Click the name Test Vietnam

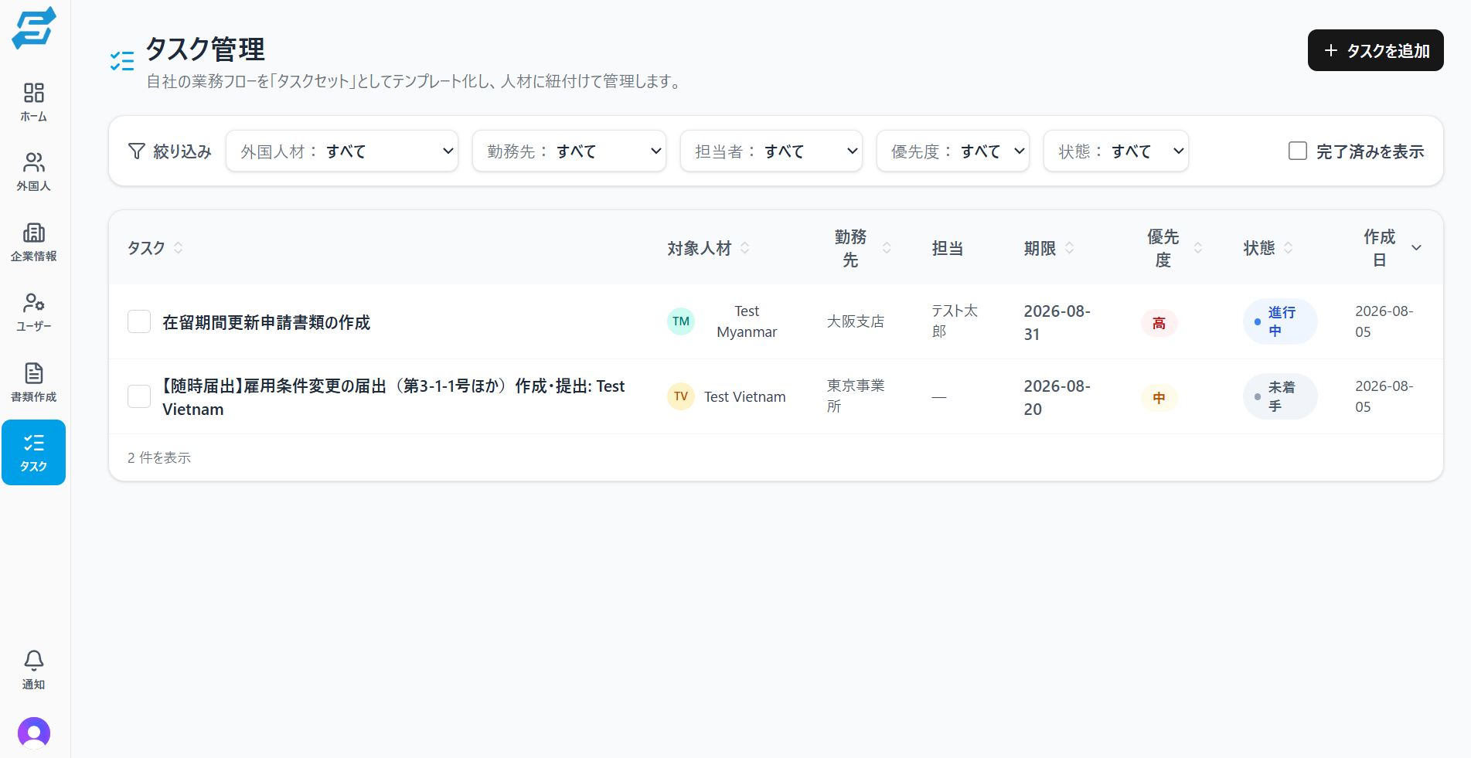point(745,396)
